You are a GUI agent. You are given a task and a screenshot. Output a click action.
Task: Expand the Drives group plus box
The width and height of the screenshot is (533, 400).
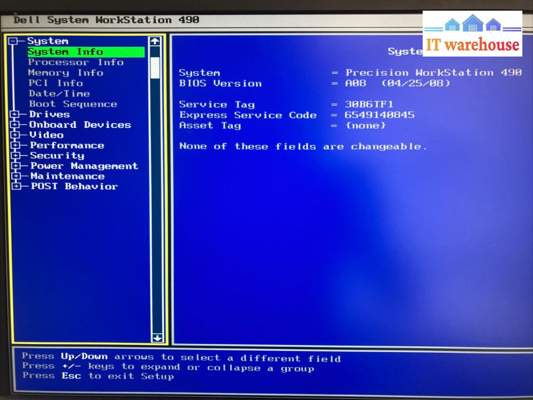click(15, 115)
